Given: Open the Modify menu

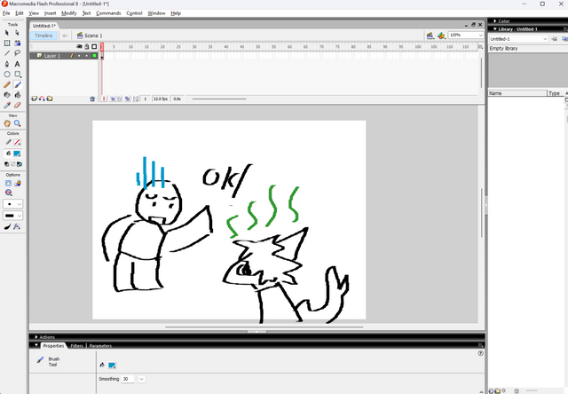Looking at the screenshot, I should [x=69, y=13].
